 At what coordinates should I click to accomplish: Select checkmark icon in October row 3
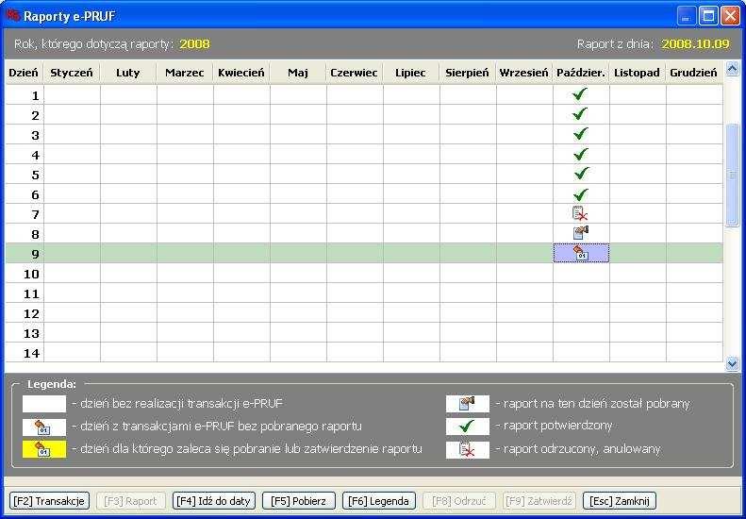(x=580, y=134)
